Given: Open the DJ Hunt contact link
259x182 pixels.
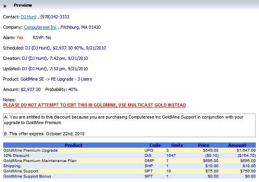Looking at the screenshot, I should pyautogui.click(x=28, y=17).
